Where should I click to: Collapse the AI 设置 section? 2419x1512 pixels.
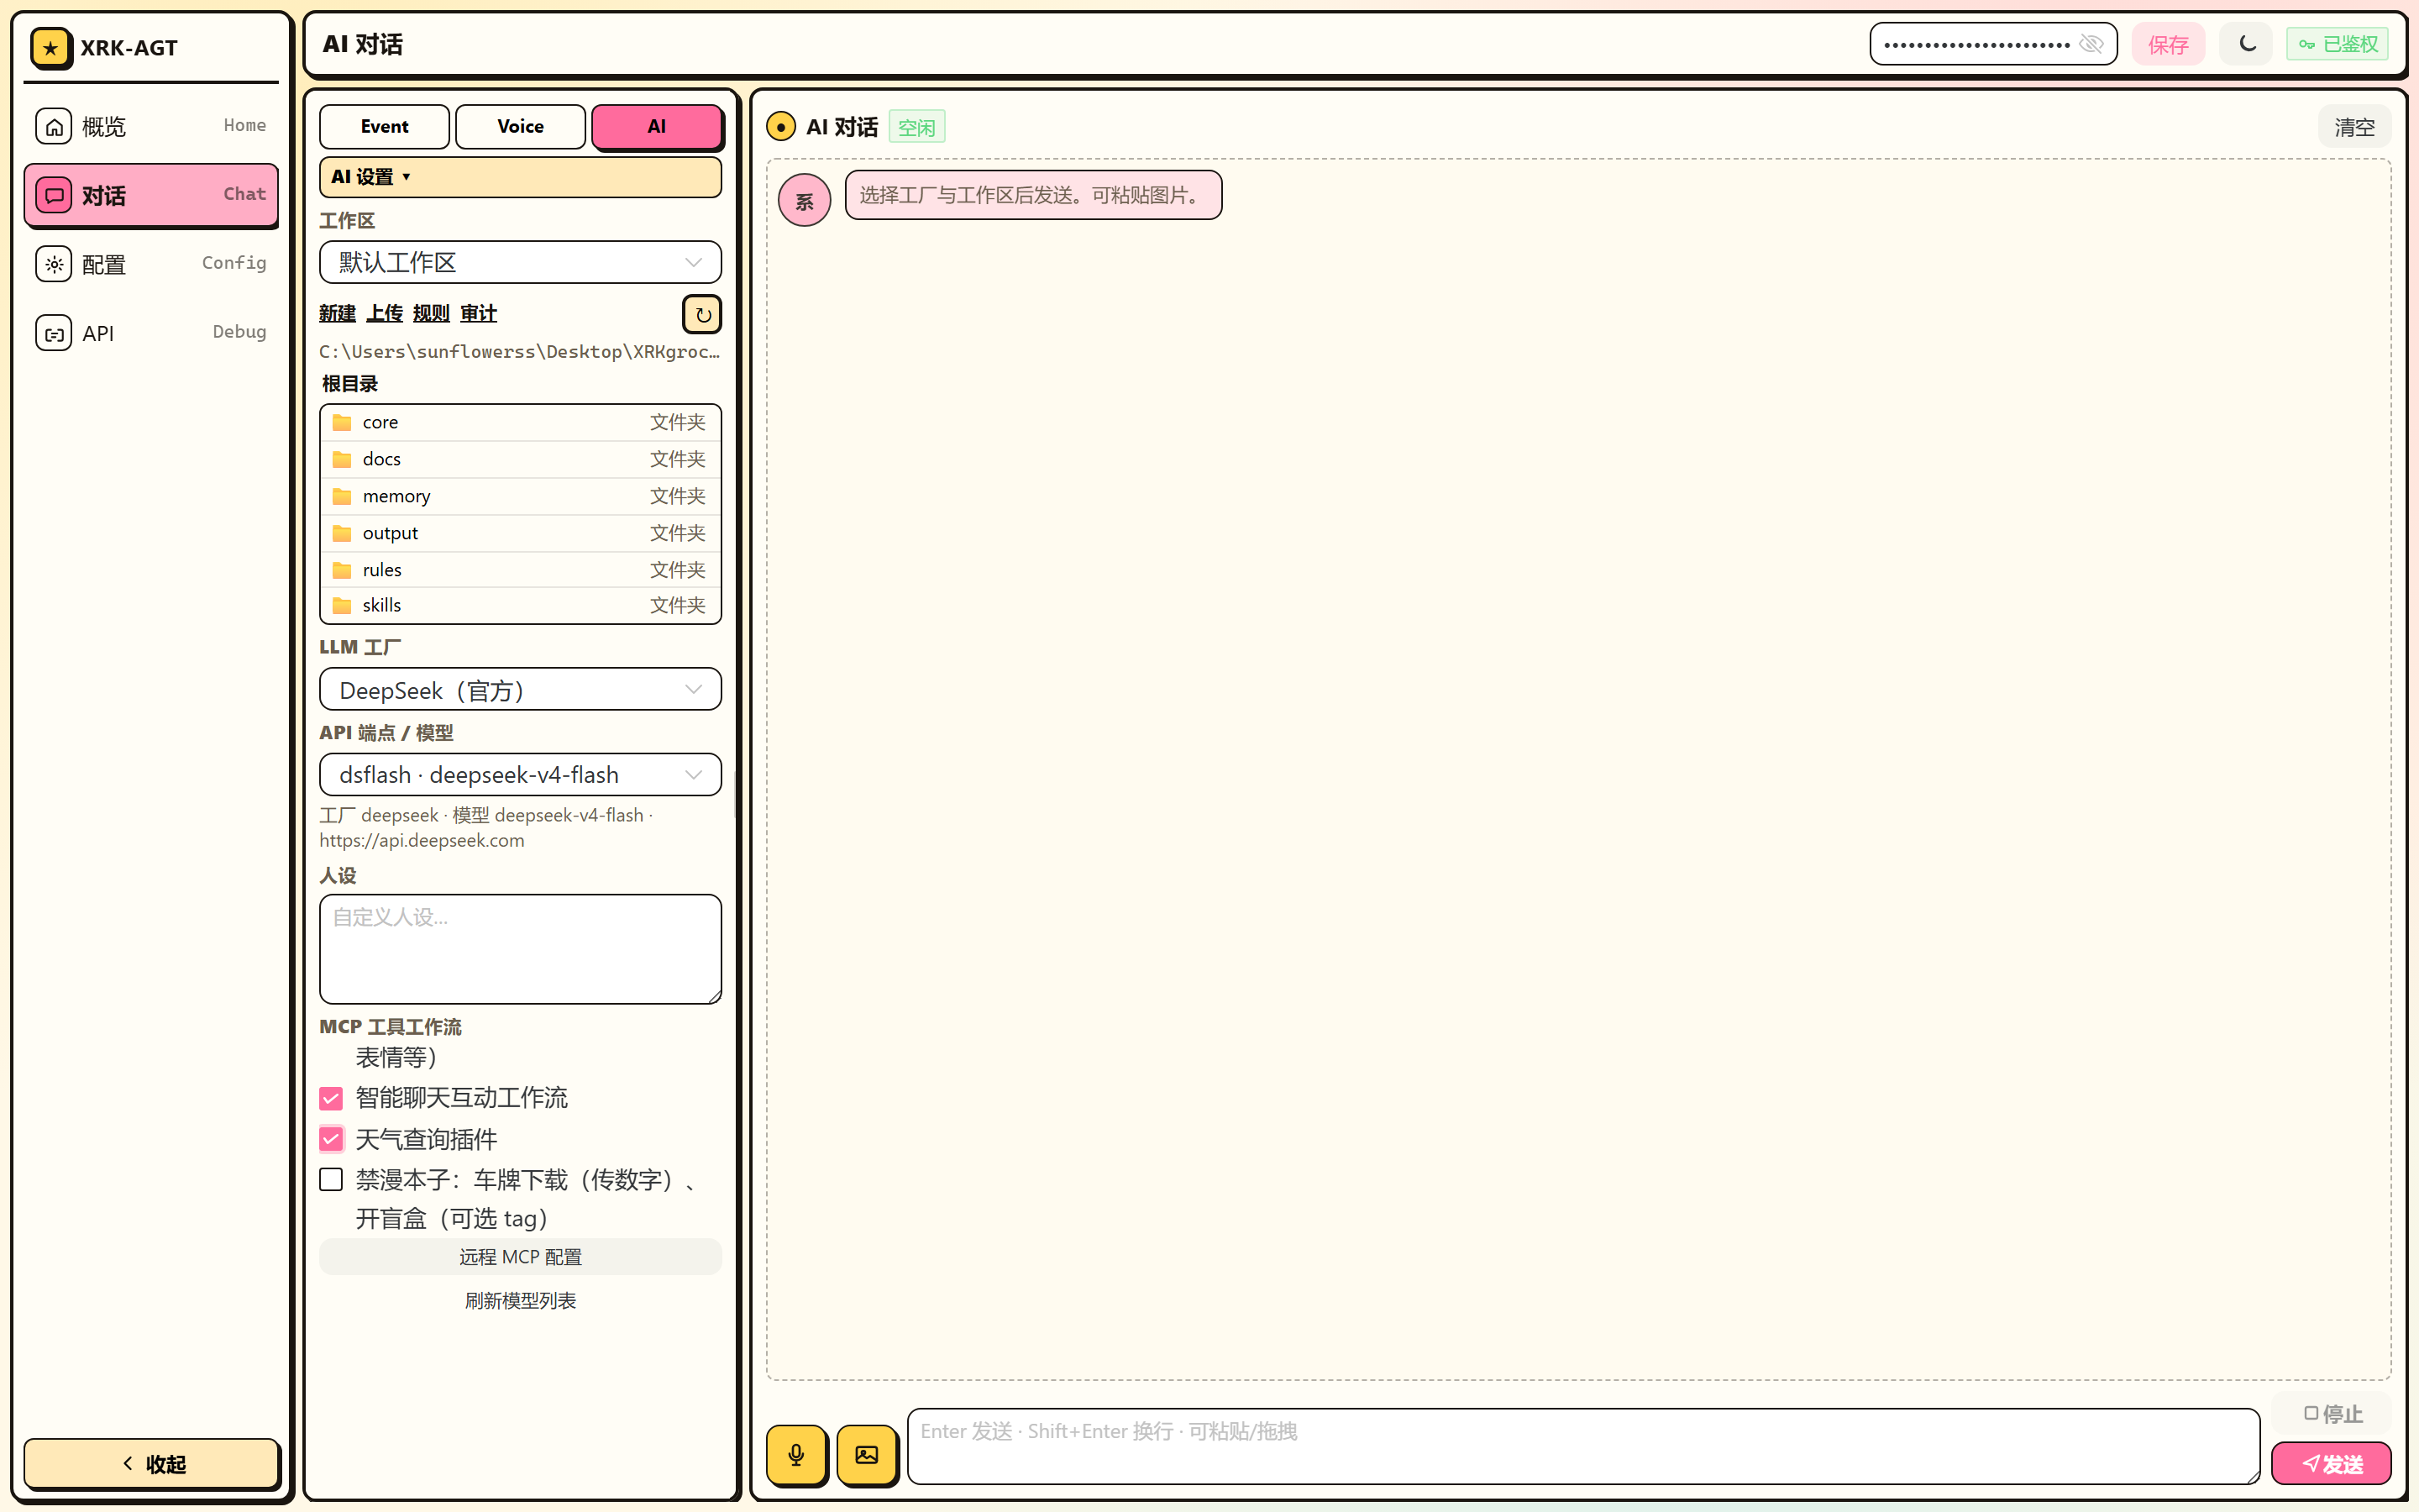pyautogui.click(x=520, y=177)
